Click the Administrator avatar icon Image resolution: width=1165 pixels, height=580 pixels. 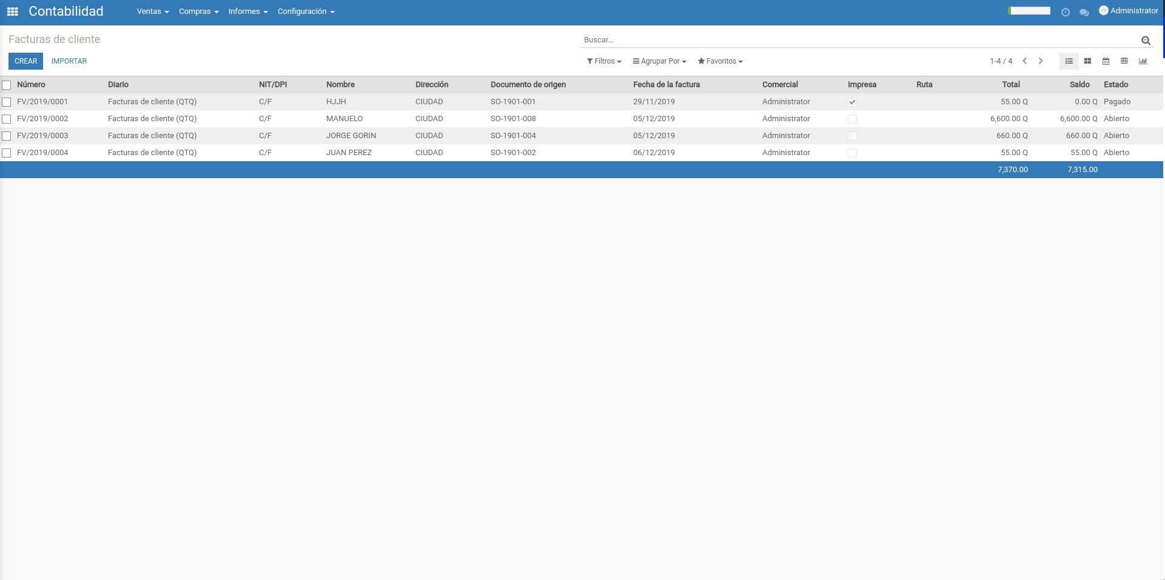coord(1103,10)
